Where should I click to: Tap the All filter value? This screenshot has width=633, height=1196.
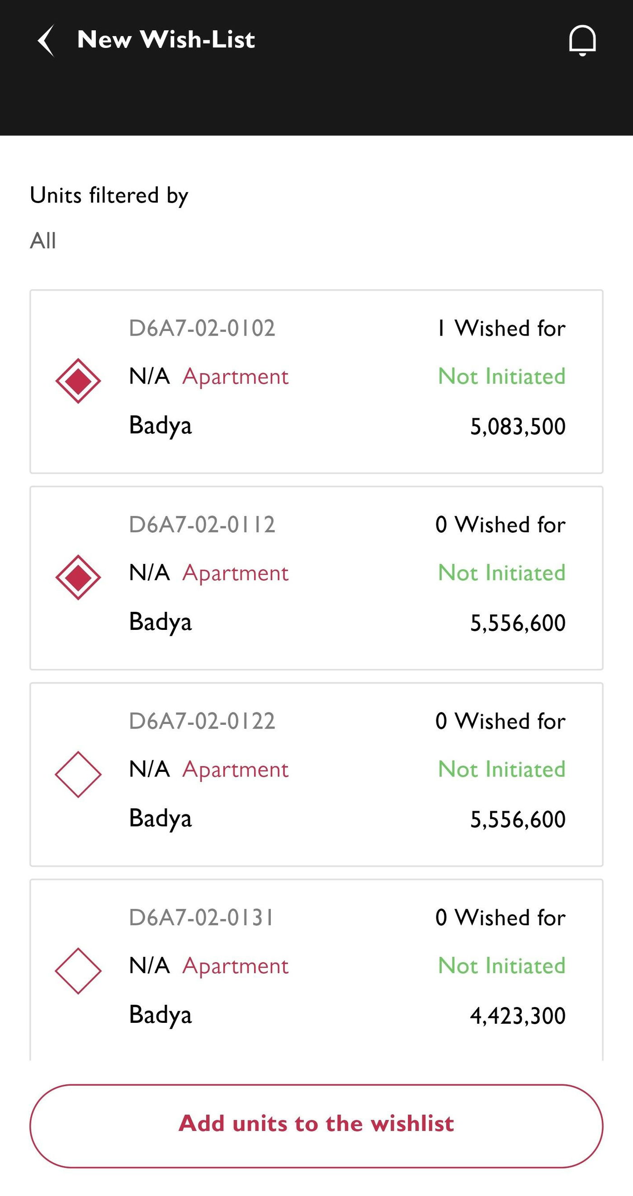point(43,241)
